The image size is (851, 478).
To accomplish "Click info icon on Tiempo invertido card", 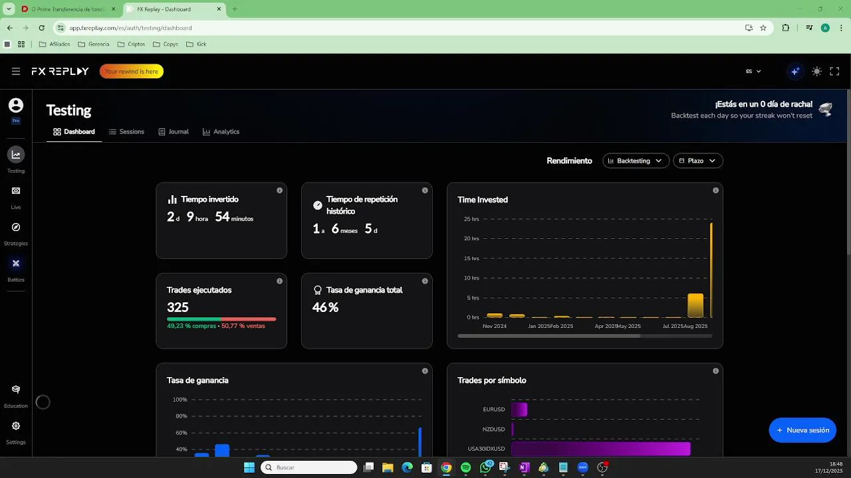I will click(279, 191).
